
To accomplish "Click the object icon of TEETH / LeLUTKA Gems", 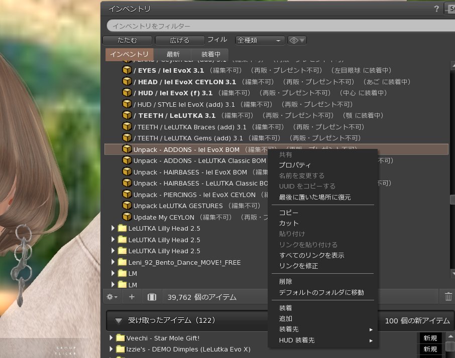I will click(127, 138).
